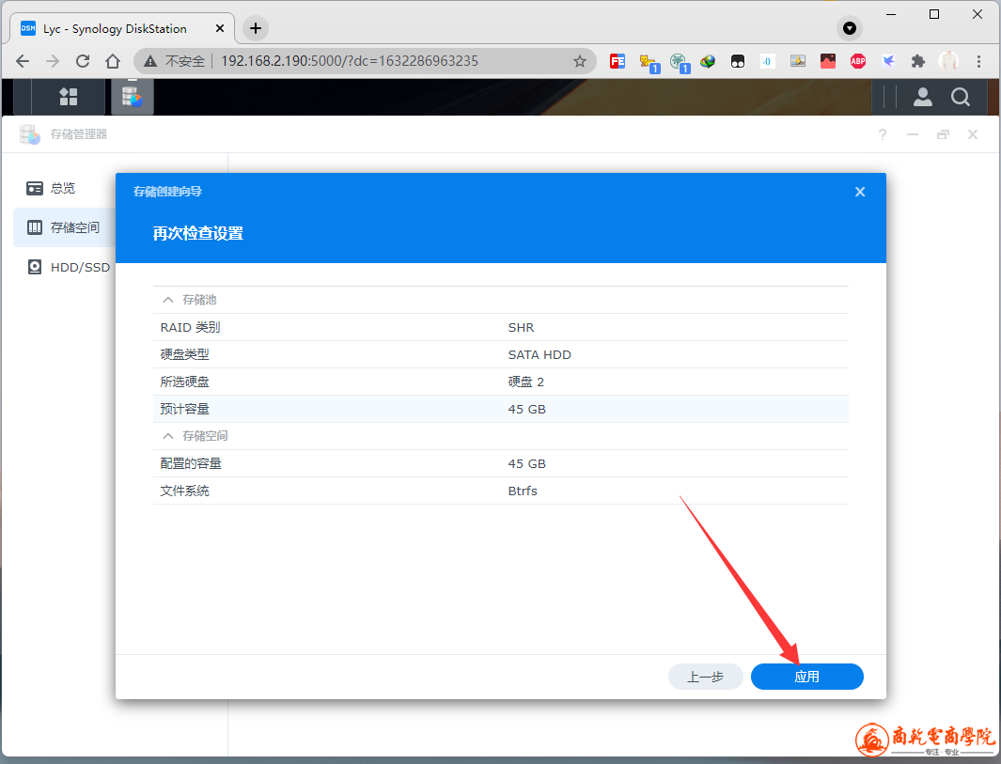Viewport: 1001px width, 764px height.
Task: Click the ABP adblock extension icon
Action: tap(858, 61)
